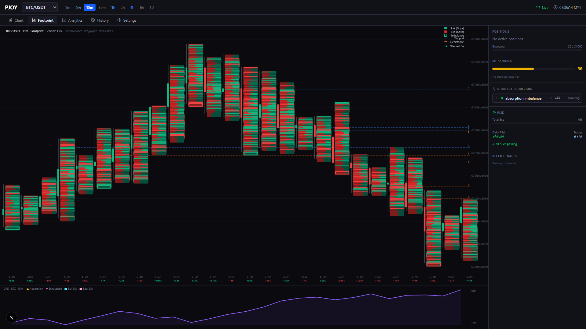Click the Ask (Buys) legend swatch

446,28
